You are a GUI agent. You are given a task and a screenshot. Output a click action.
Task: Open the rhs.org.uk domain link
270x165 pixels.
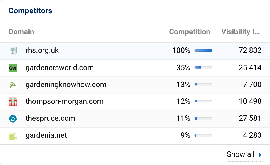click(x=42, y=50)
